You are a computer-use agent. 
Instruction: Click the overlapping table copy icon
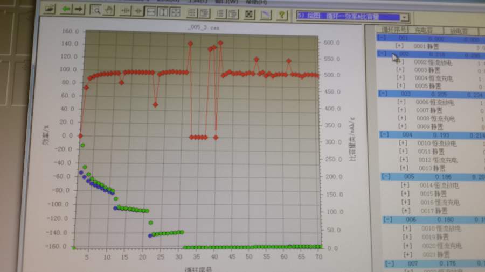204,13
